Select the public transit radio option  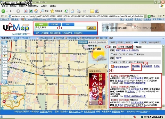click(x=119, y=47)
